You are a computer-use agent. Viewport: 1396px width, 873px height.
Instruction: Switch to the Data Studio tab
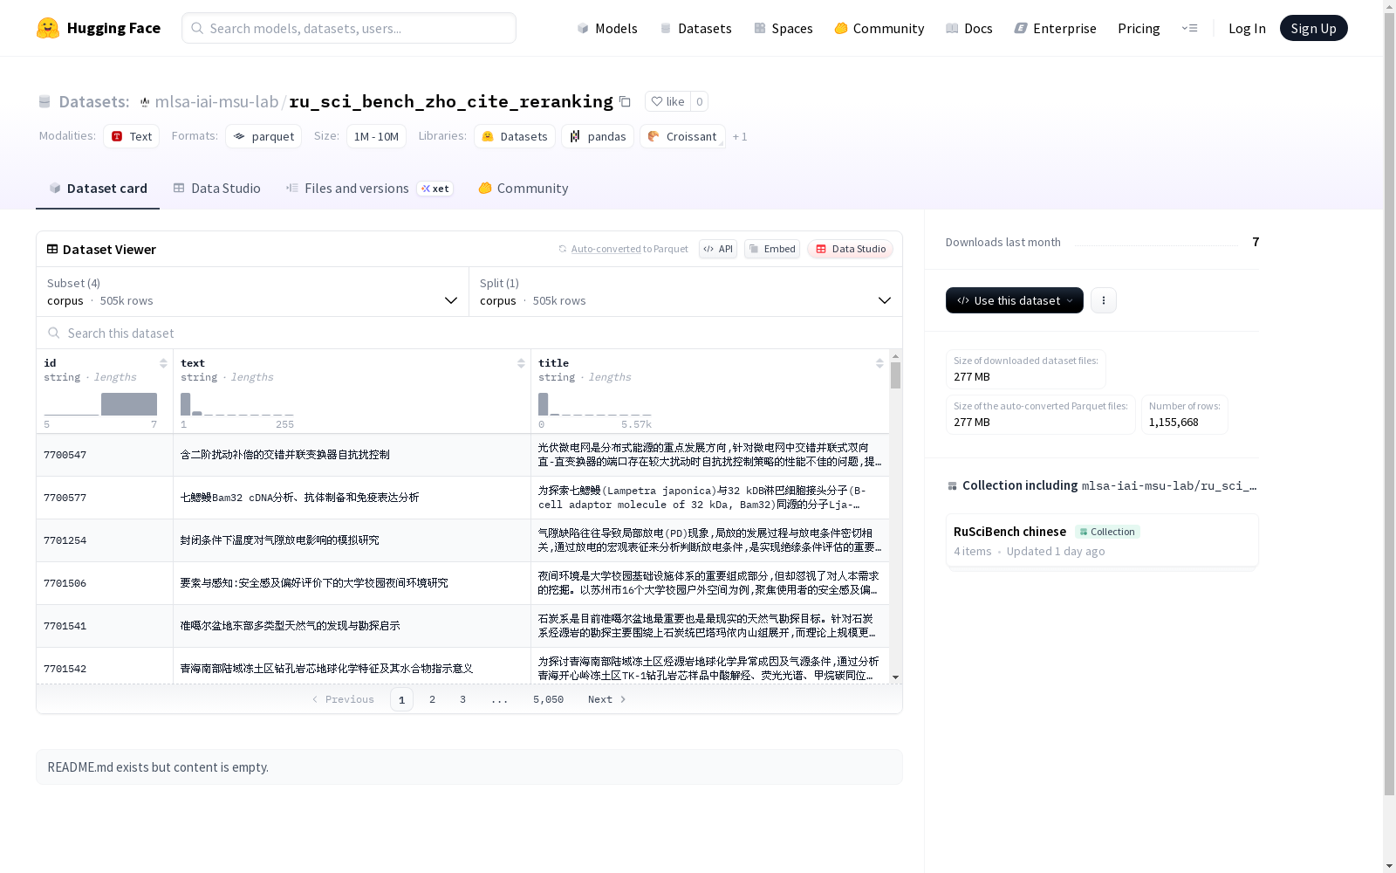click(x=217, y=189)
